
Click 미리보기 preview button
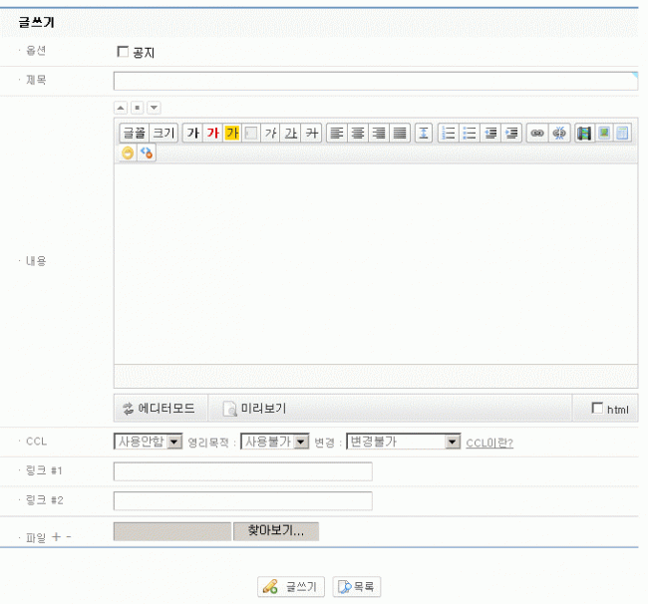coord(254,409)
